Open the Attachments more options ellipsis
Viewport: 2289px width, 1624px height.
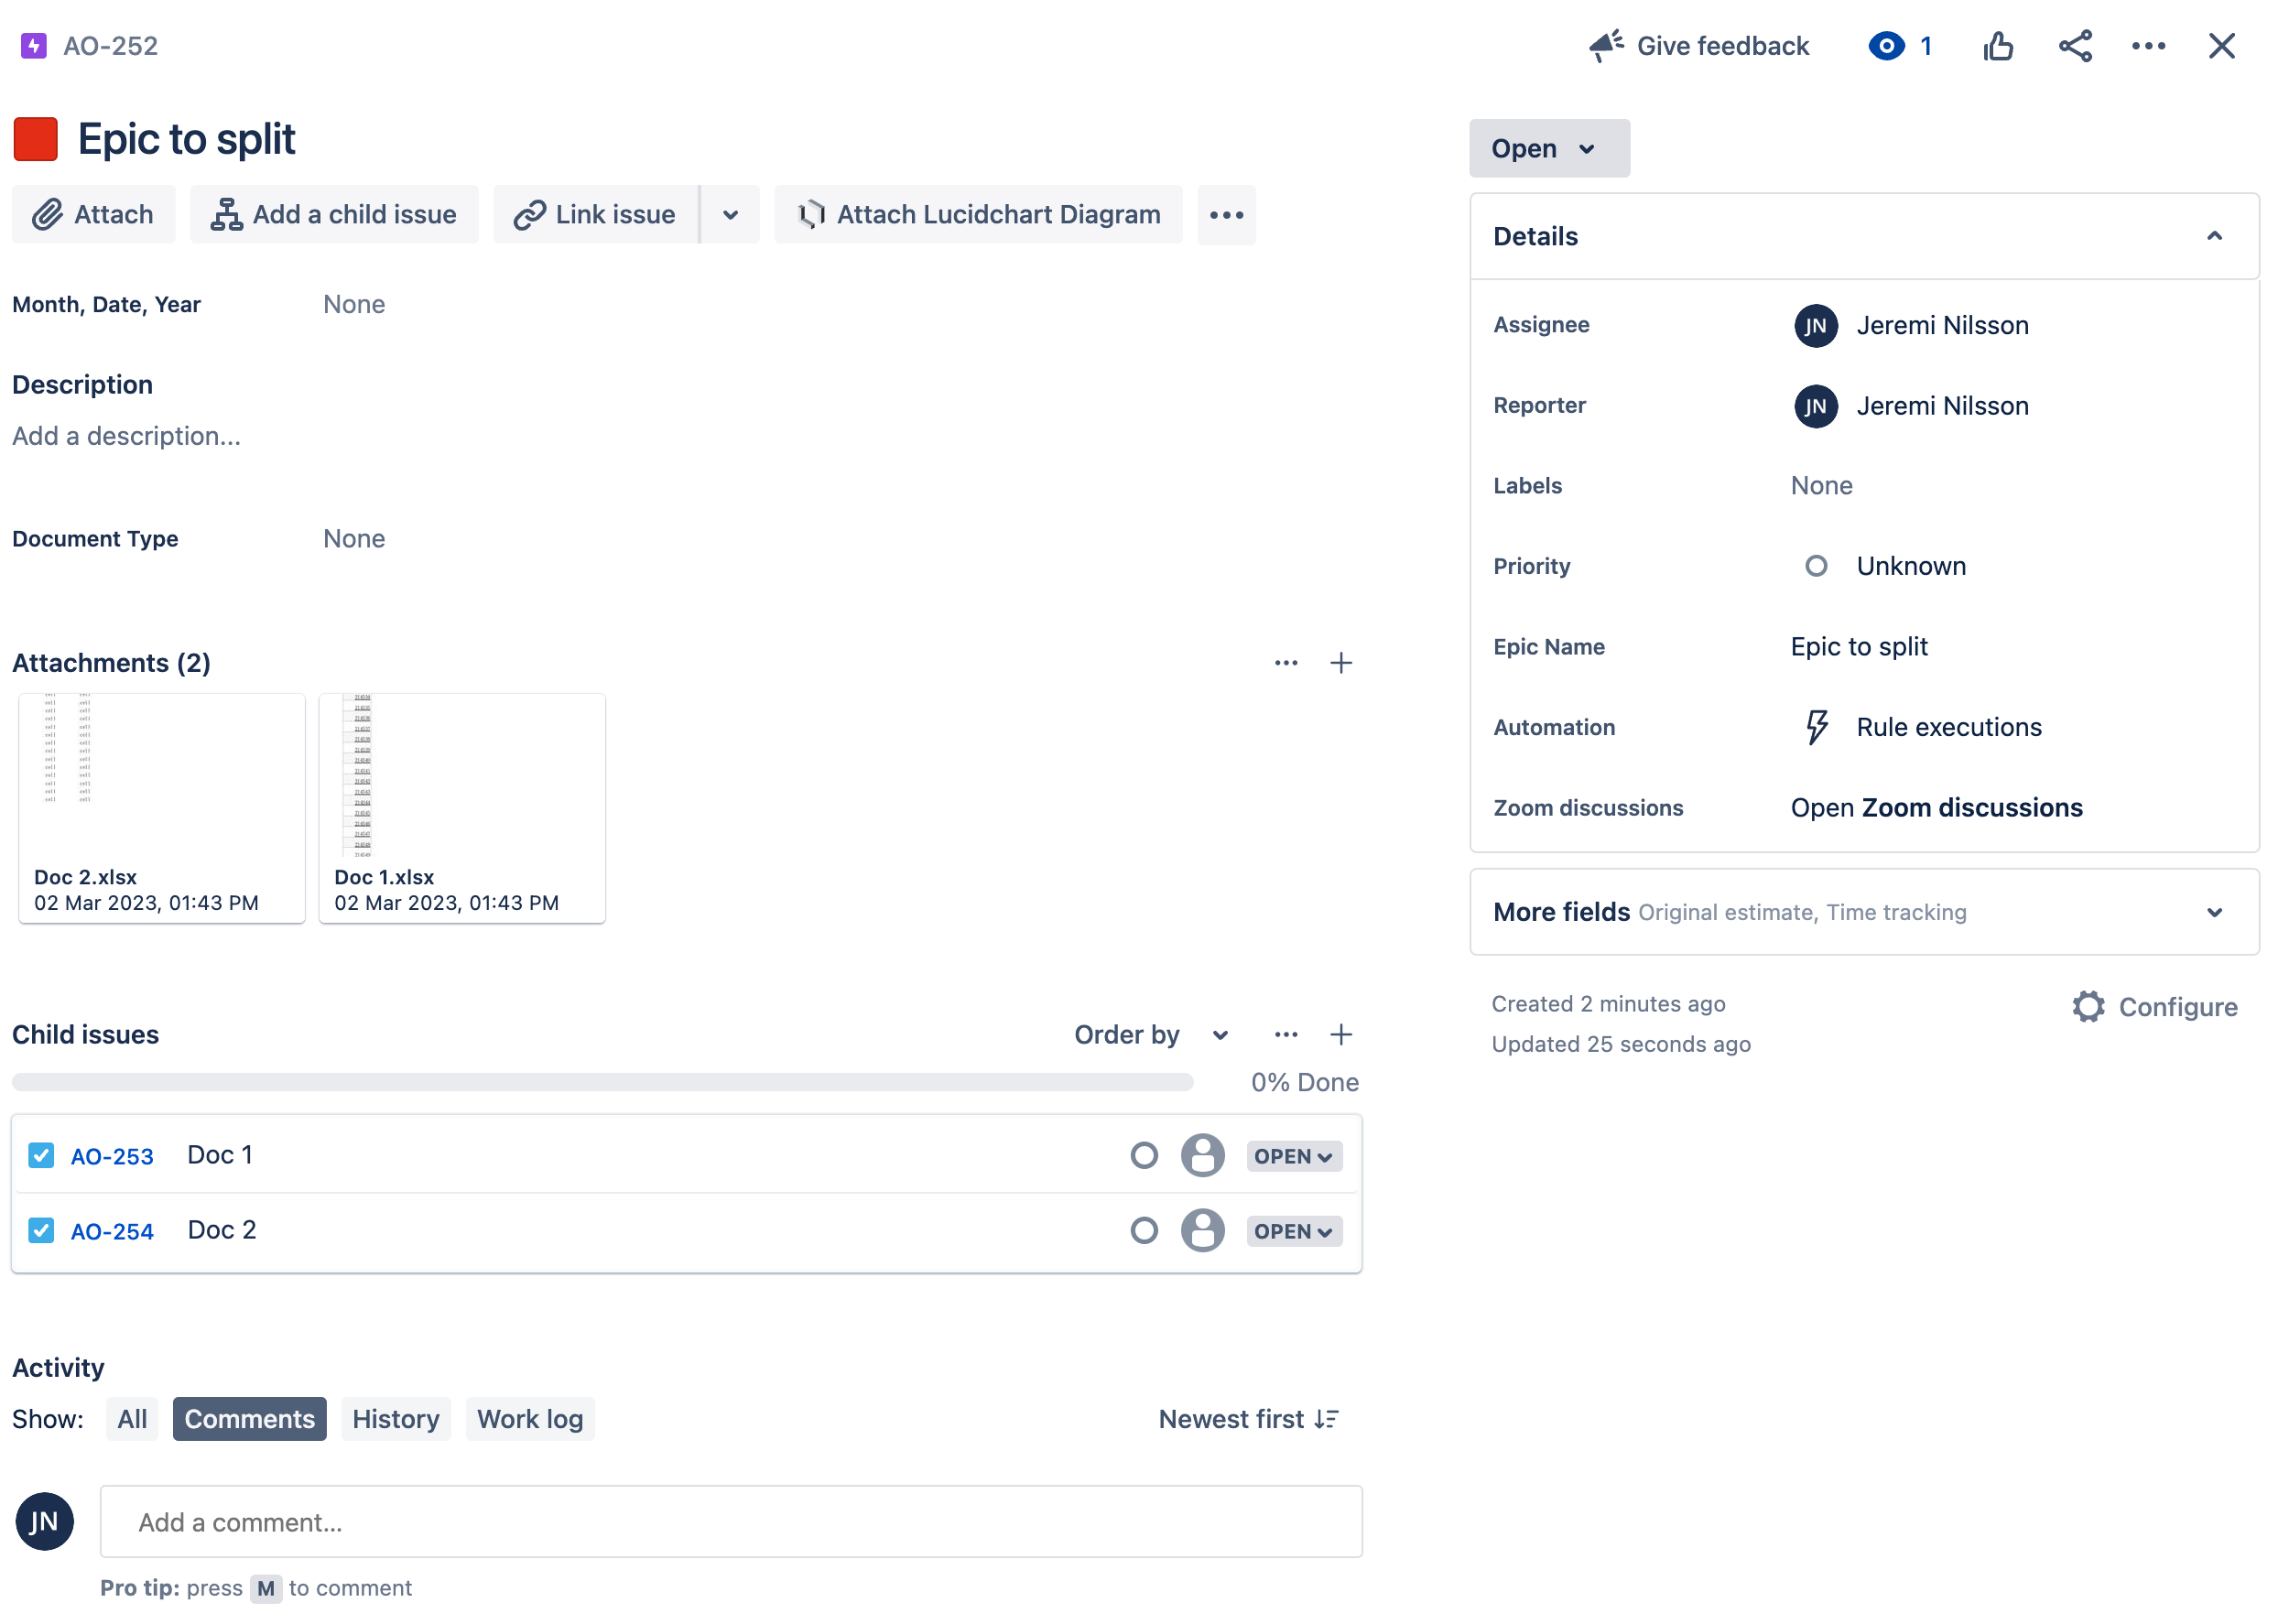click(x=1285, y=663)
